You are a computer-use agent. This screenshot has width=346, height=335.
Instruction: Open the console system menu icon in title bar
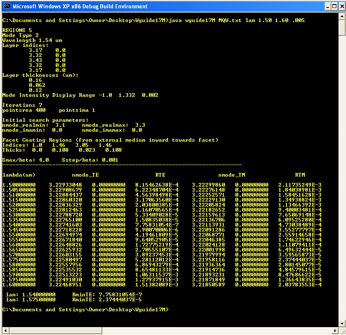(x=7, y=6)
